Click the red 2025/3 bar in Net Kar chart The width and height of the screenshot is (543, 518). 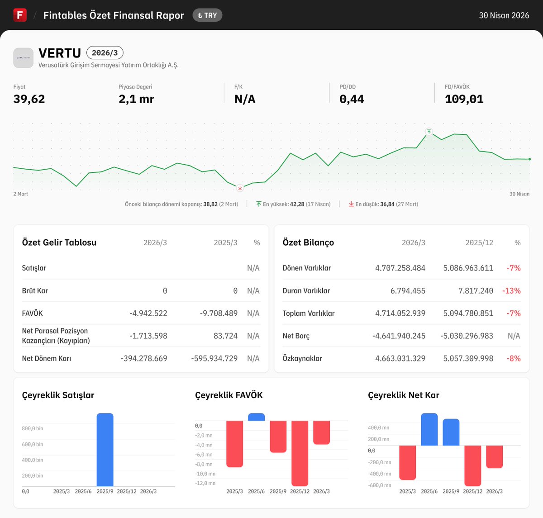coord(407,463)
